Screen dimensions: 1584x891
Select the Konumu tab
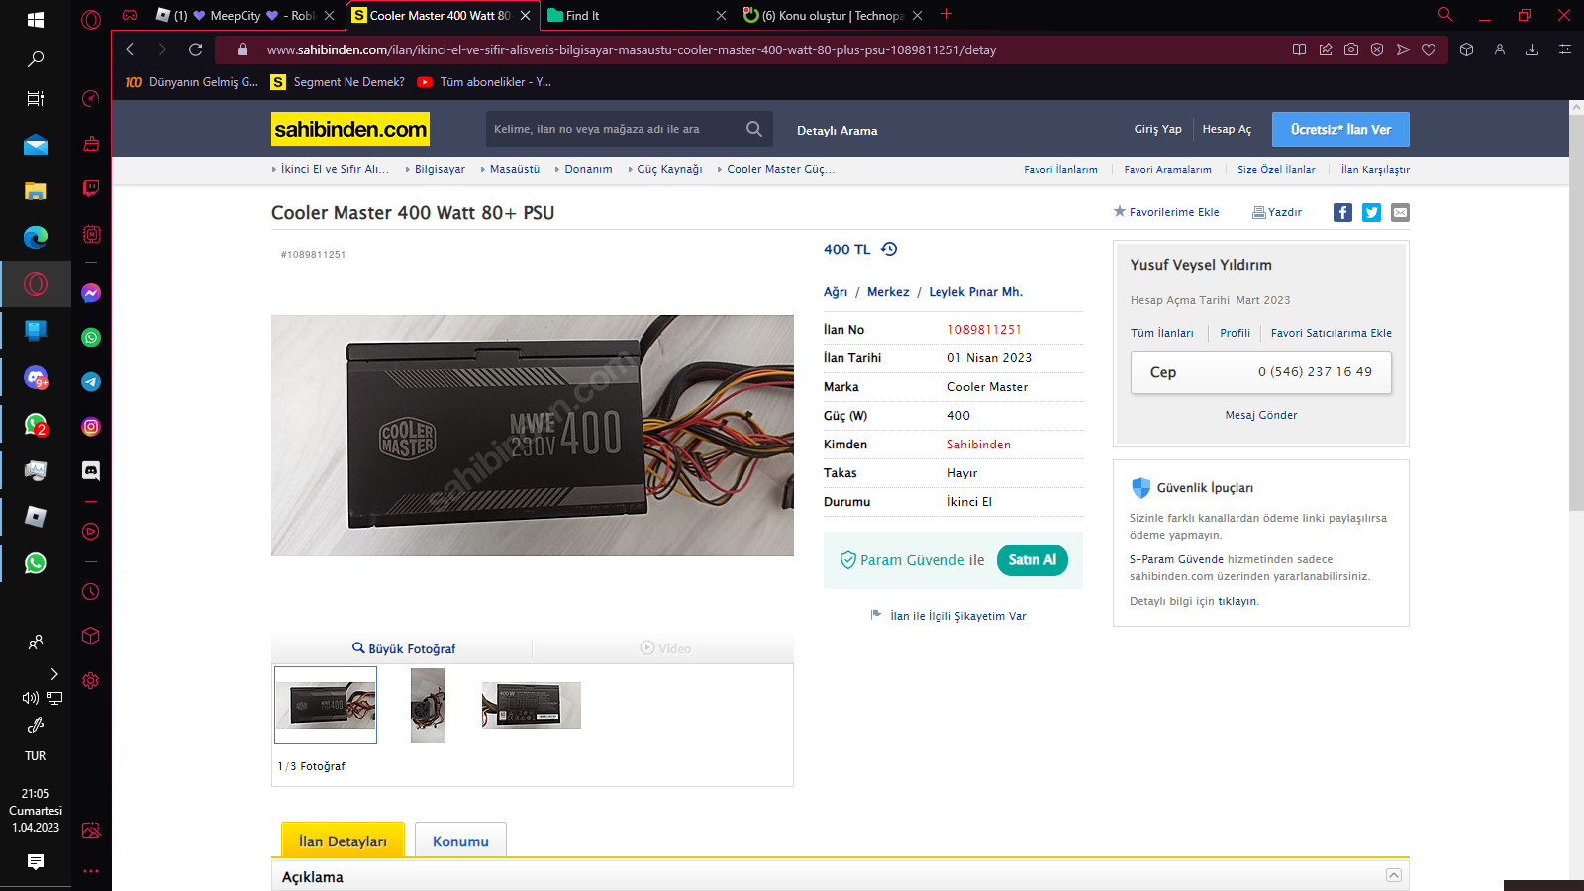click(460, 841)
